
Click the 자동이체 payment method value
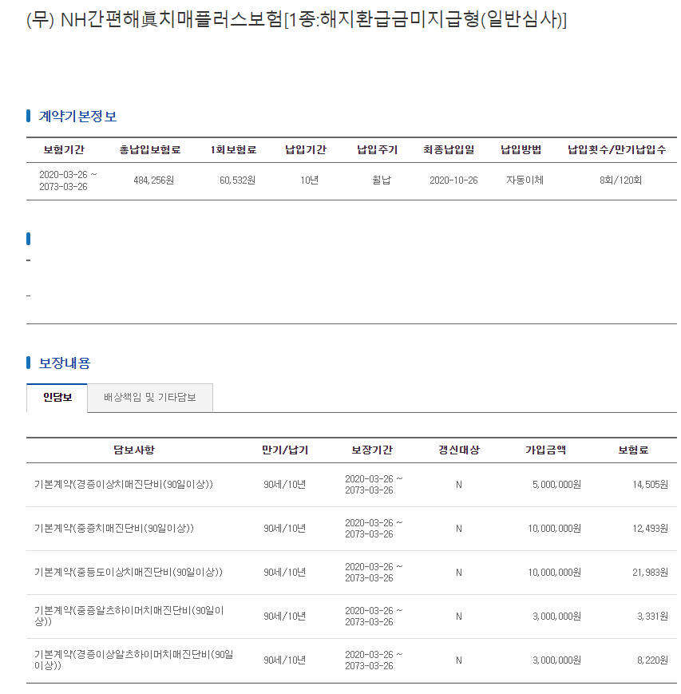[525, 180]
